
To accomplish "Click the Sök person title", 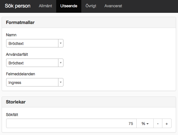I will point(18,6).
